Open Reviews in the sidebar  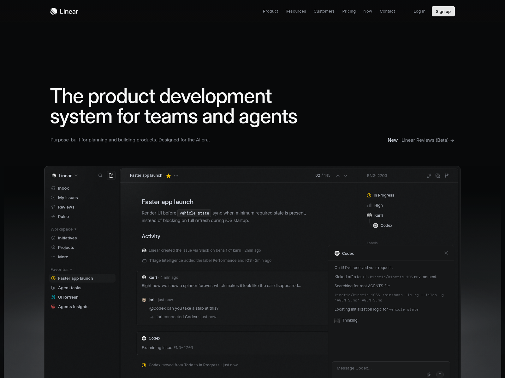click(x=83, y=207)
